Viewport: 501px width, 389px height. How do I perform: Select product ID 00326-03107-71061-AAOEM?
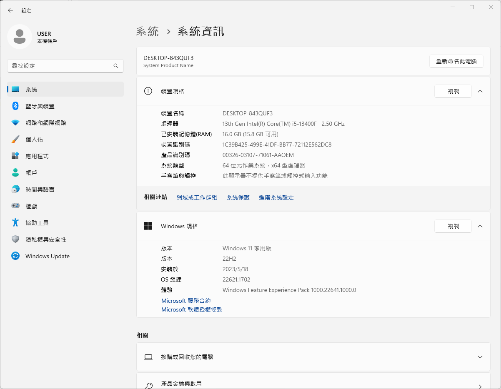coord(258,155)
